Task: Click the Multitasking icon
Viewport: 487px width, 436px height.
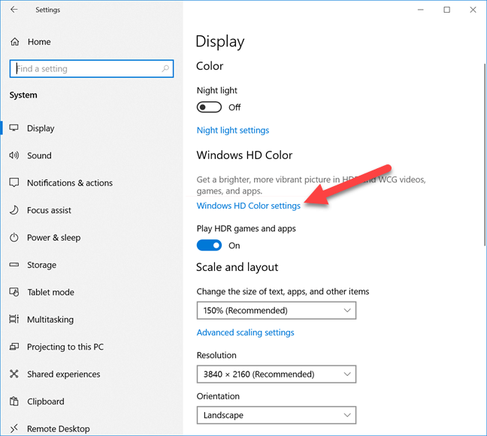Action: coord(14,319)
